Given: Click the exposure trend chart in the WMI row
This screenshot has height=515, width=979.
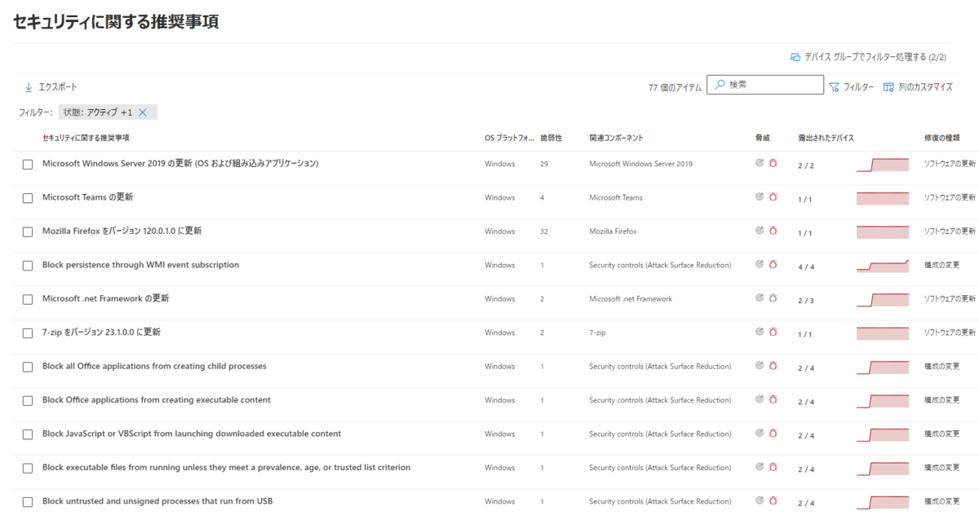Looking at the screenshot, I should (883, 266).
